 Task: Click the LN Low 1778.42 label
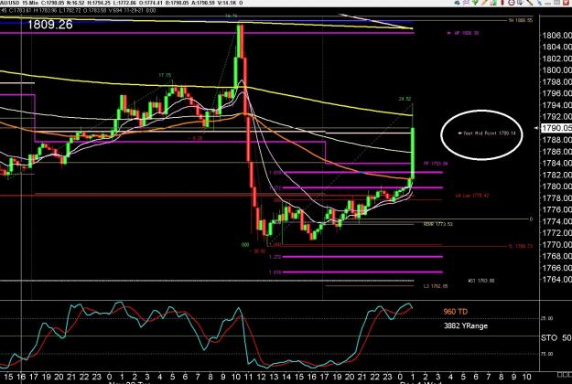pyautogui.click(x=472, y=196)
